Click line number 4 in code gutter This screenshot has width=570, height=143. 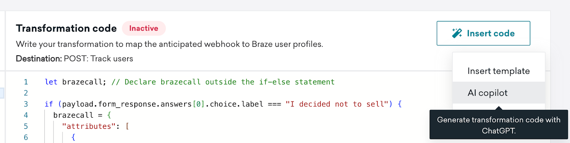[26, 115]
